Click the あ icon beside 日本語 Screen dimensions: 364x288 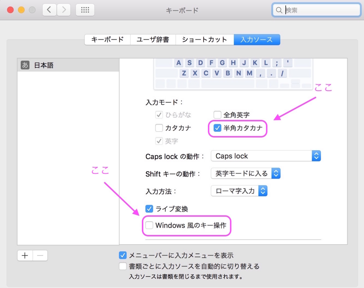click(25, 65)
